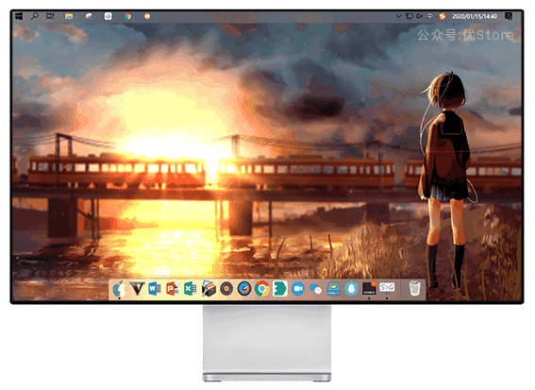
Task: Open the blue video camera app in the dock
Action: [x=298, y=289]
